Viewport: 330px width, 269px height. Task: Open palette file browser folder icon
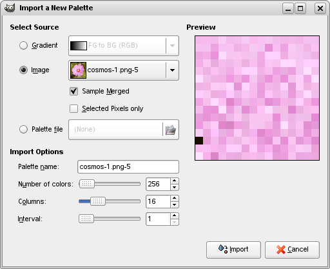171,130
